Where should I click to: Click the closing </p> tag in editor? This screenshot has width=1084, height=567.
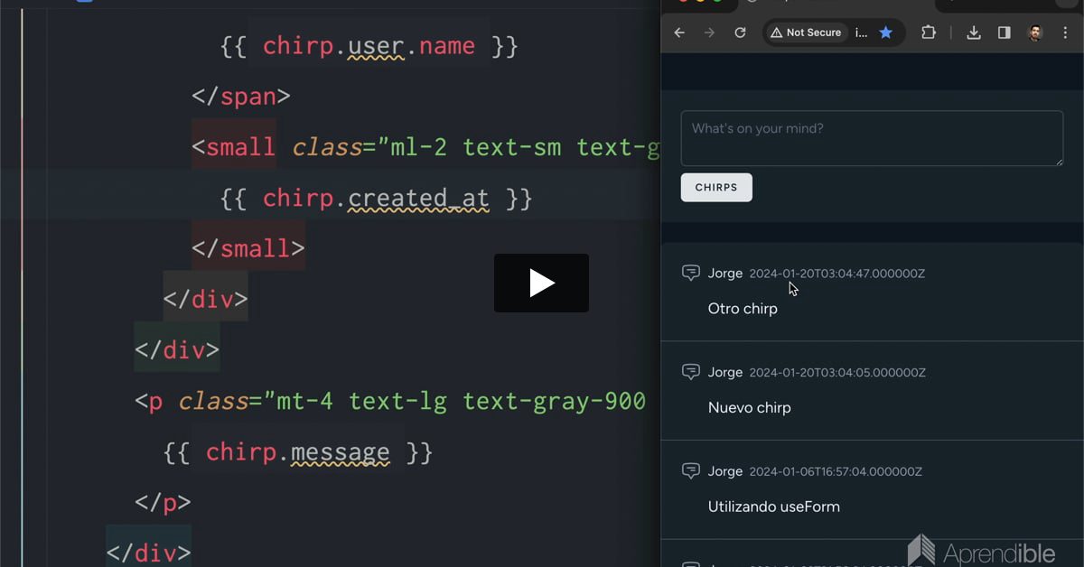[x=163, y=503]
